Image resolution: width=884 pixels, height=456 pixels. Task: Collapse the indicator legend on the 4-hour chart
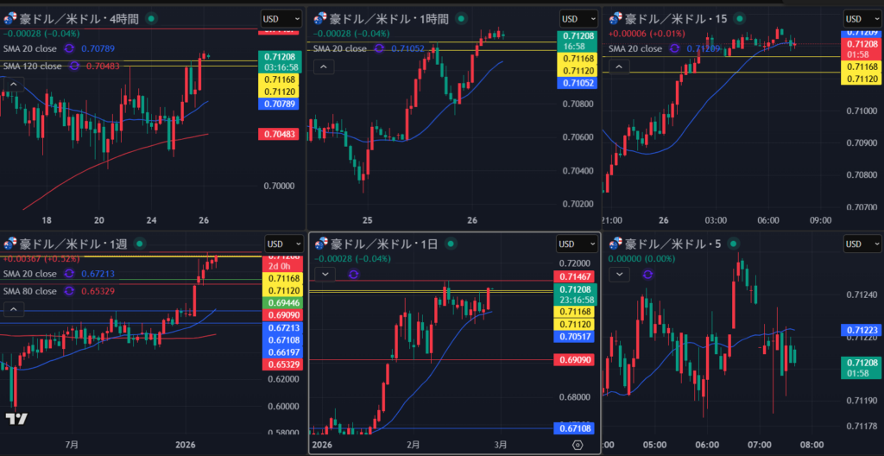pyautogui.click(x=14, y=84)
